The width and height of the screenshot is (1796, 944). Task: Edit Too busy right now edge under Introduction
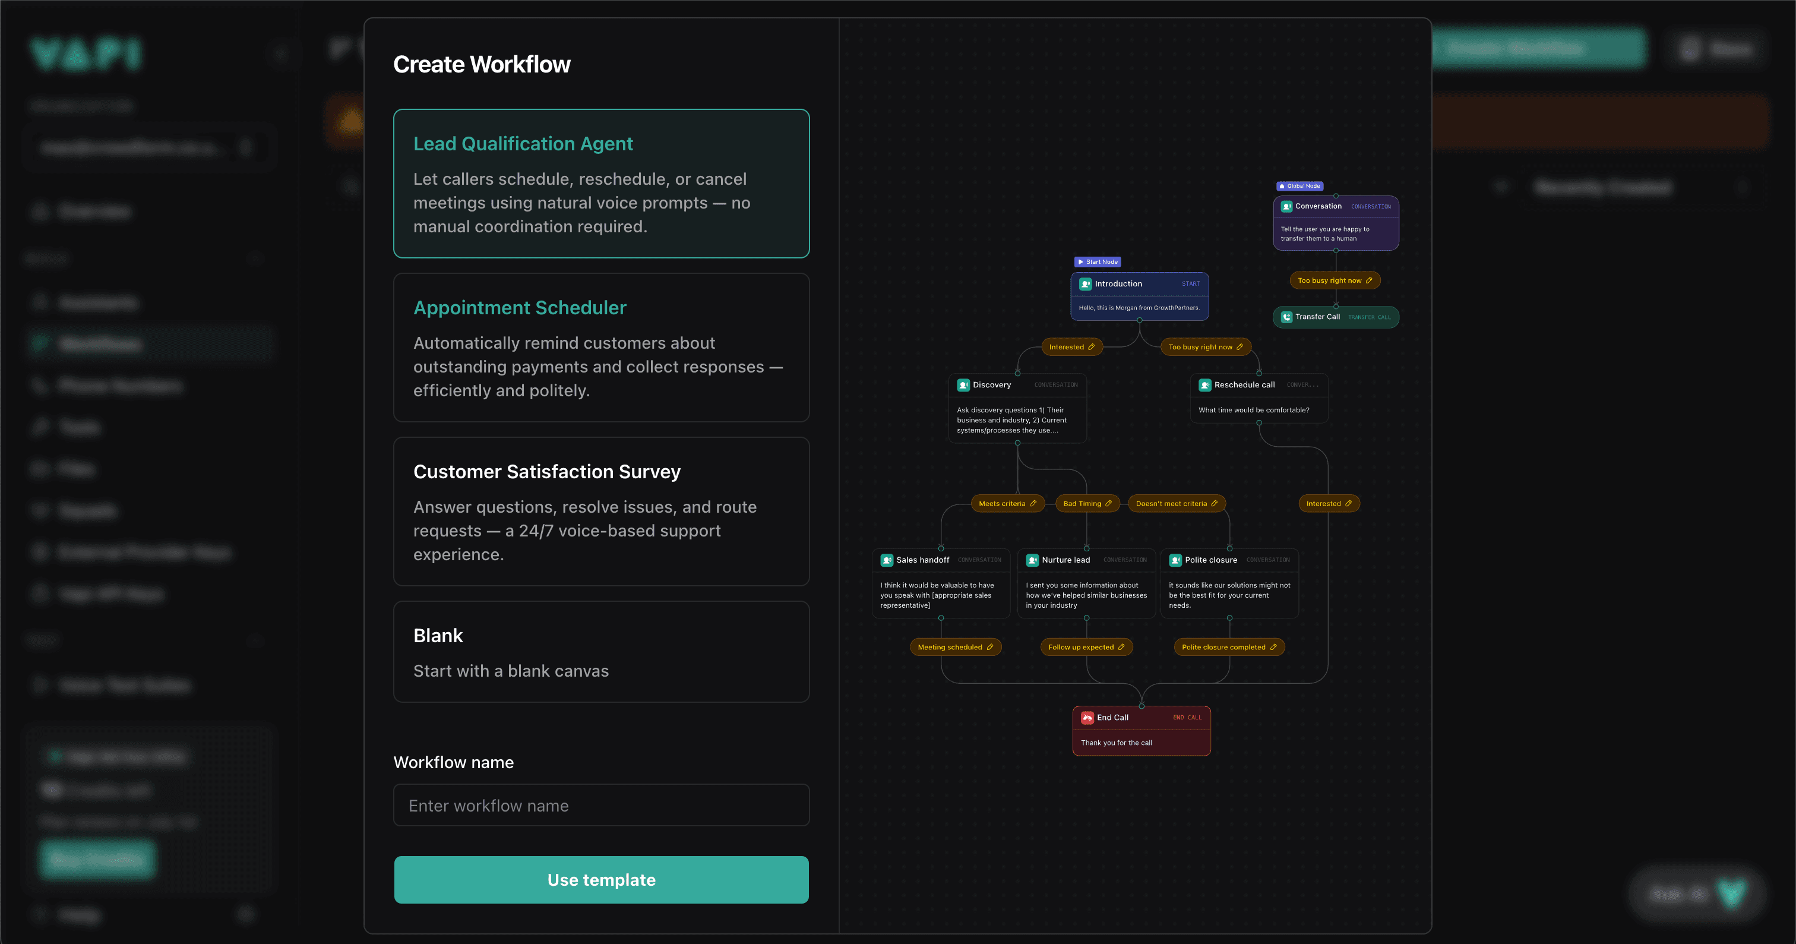tap(1240, 347)
